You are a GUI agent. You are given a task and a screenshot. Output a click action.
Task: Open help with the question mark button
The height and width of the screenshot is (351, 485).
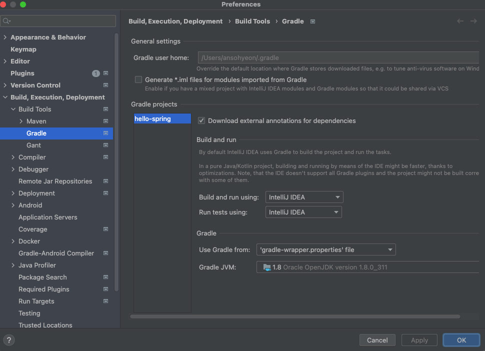click(9, 340)
